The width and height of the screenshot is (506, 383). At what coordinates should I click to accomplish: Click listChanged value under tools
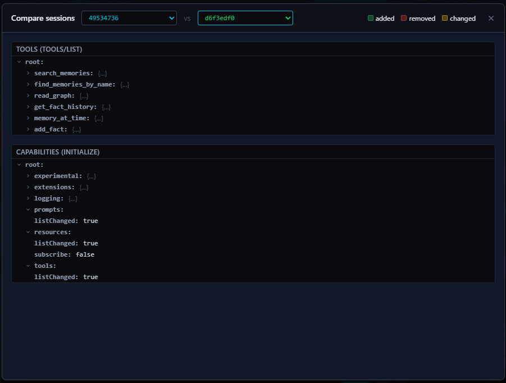[x=90, y=277]
